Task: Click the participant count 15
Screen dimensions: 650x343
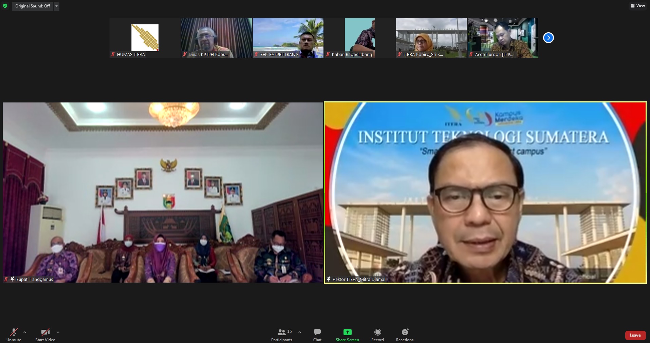Action: (x=290, y=331)
